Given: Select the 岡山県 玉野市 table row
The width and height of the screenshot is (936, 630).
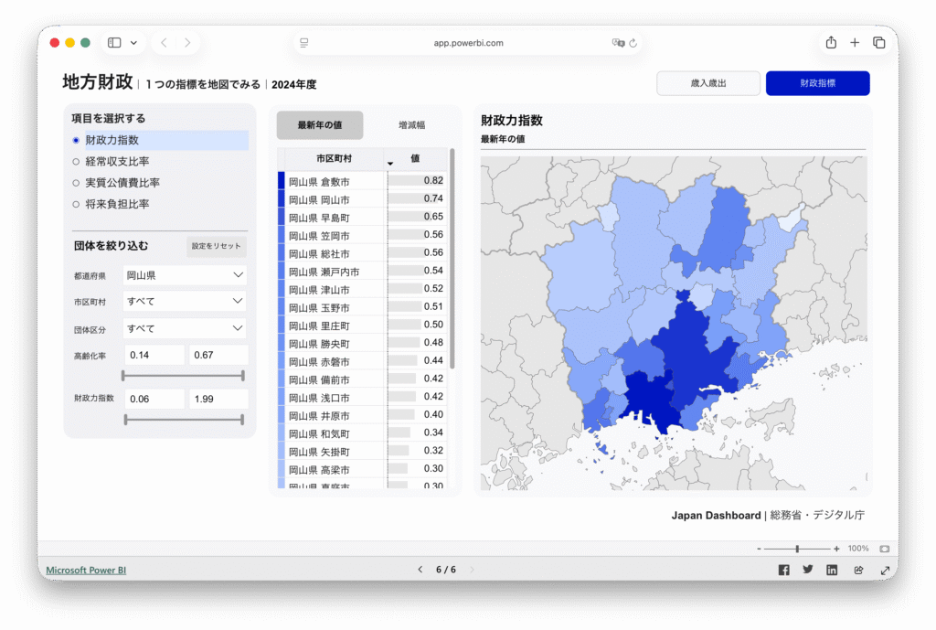Looking at the screenshot, I should click(x=362, y=307).
